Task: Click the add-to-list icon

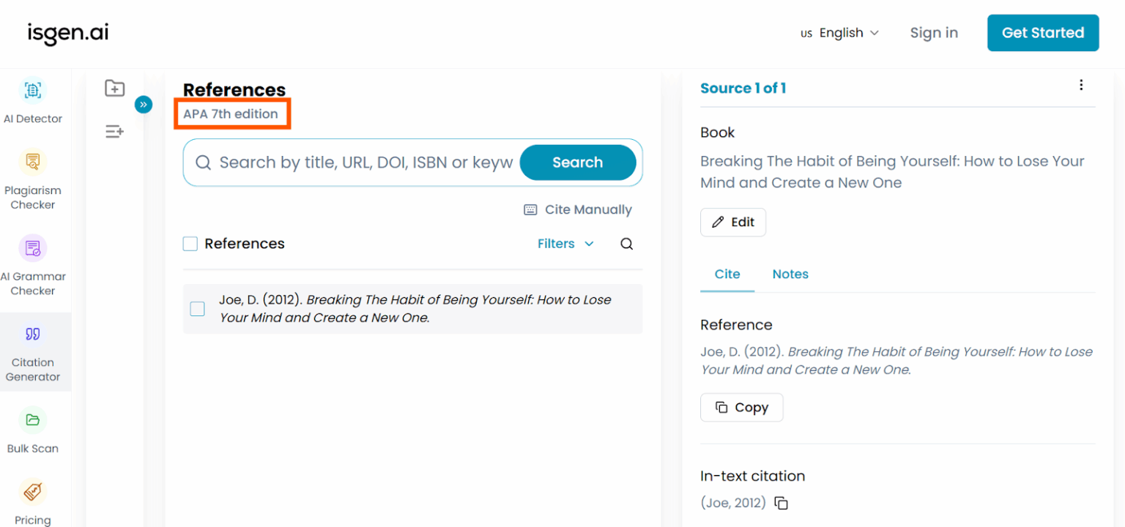Action: 114,131
